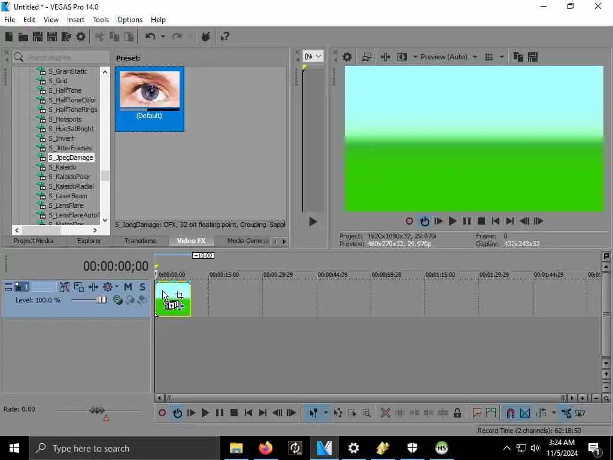
Task: Stop playback in preview transport
Action: tap(481, 222)
